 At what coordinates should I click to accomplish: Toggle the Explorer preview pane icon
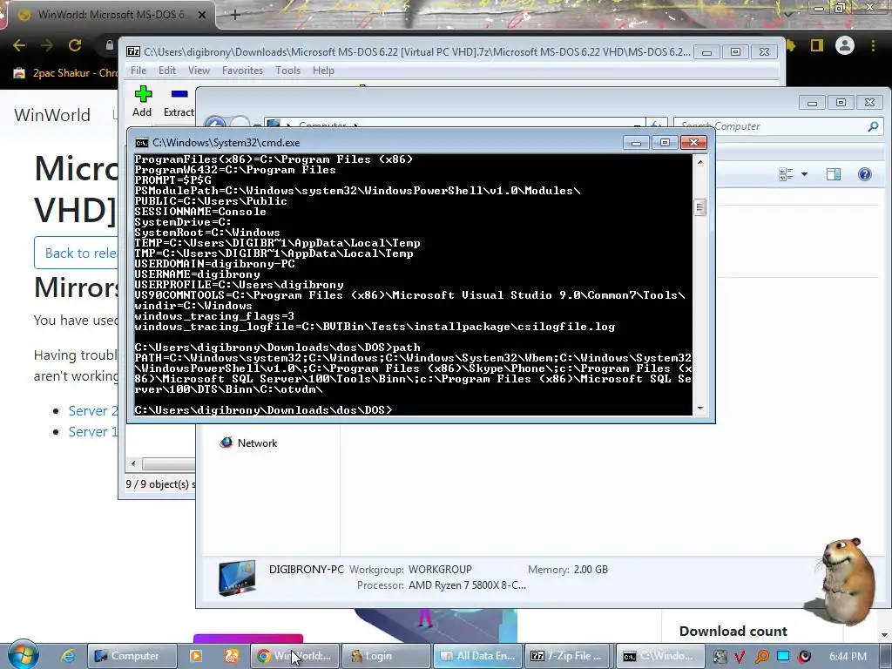click(834, 174)
